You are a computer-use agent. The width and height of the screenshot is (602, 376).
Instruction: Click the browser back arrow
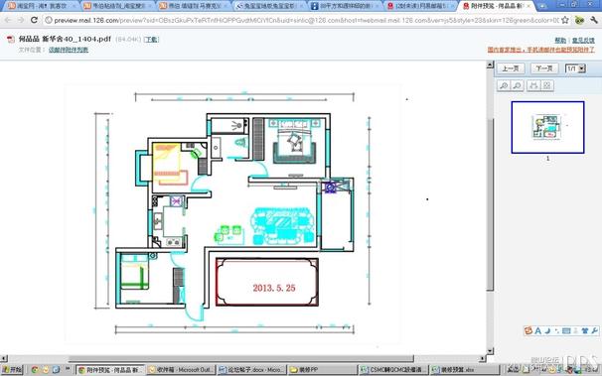pos(8,20)
